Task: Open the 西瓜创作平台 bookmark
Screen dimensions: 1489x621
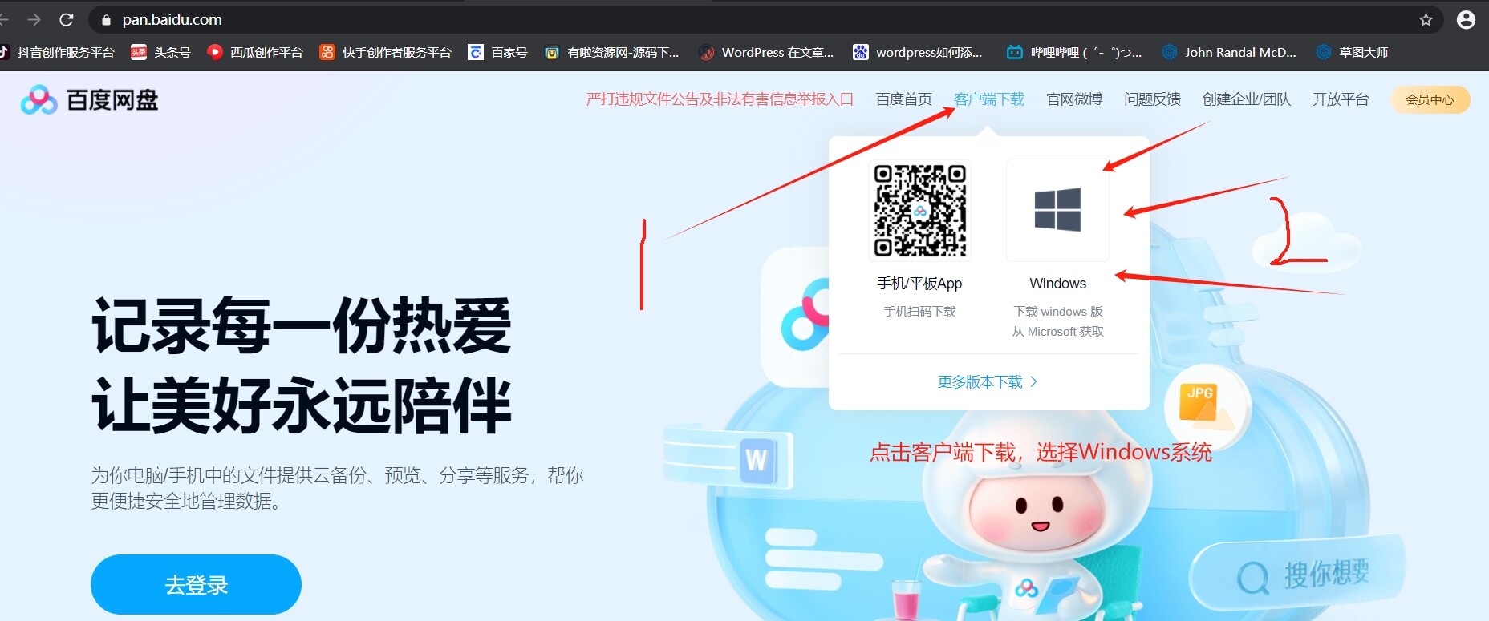Action: tap(255, 52)
